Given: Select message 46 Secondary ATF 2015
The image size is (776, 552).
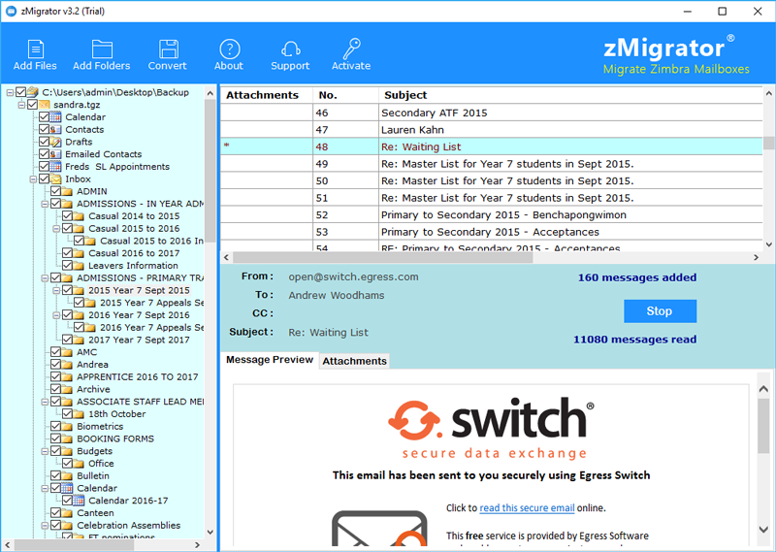Looking at the screenshot, I should tap(492, 113).
